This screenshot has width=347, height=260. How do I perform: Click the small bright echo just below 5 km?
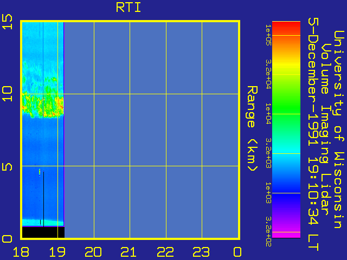pyautogui.click(x=40, y=172)
